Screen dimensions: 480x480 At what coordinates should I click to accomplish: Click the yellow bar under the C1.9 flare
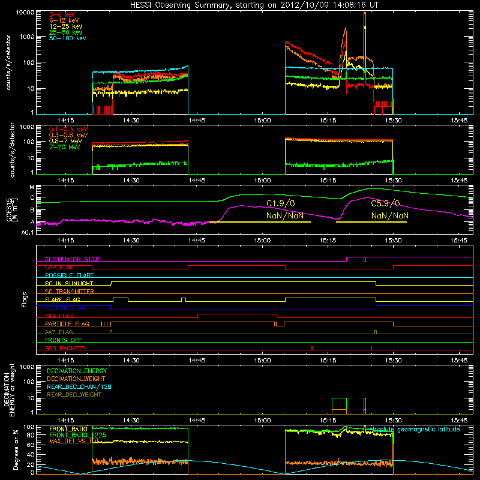click(260, 222)
